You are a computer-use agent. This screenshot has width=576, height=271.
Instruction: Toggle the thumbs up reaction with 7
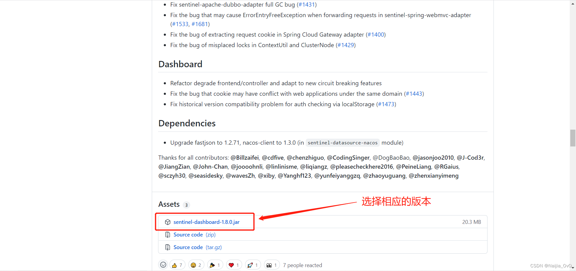point(177,265)
